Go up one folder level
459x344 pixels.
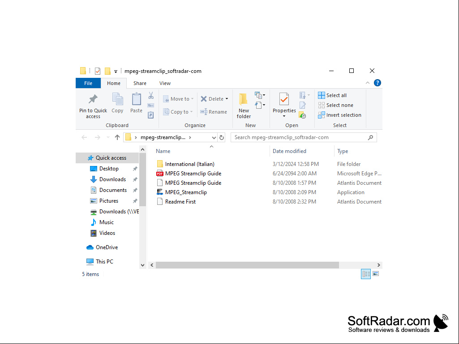(117, 137)
